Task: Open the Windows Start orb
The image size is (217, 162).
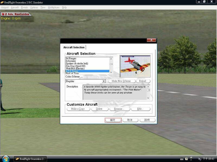Action: coord(6,159)
